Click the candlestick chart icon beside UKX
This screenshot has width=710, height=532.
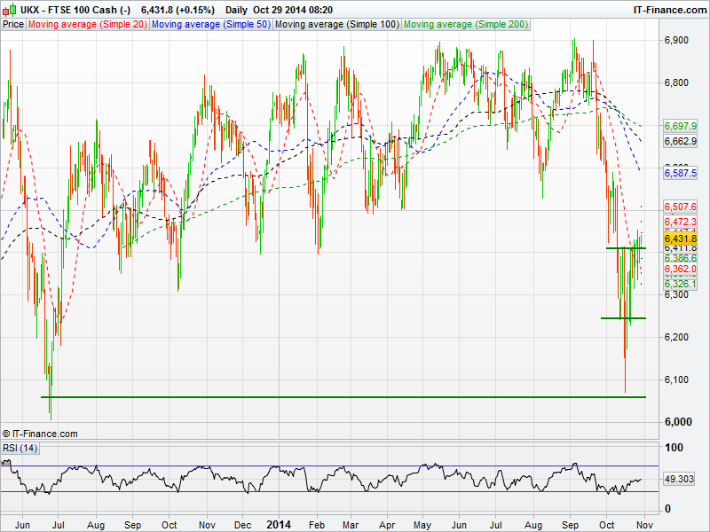pos(8,10)
